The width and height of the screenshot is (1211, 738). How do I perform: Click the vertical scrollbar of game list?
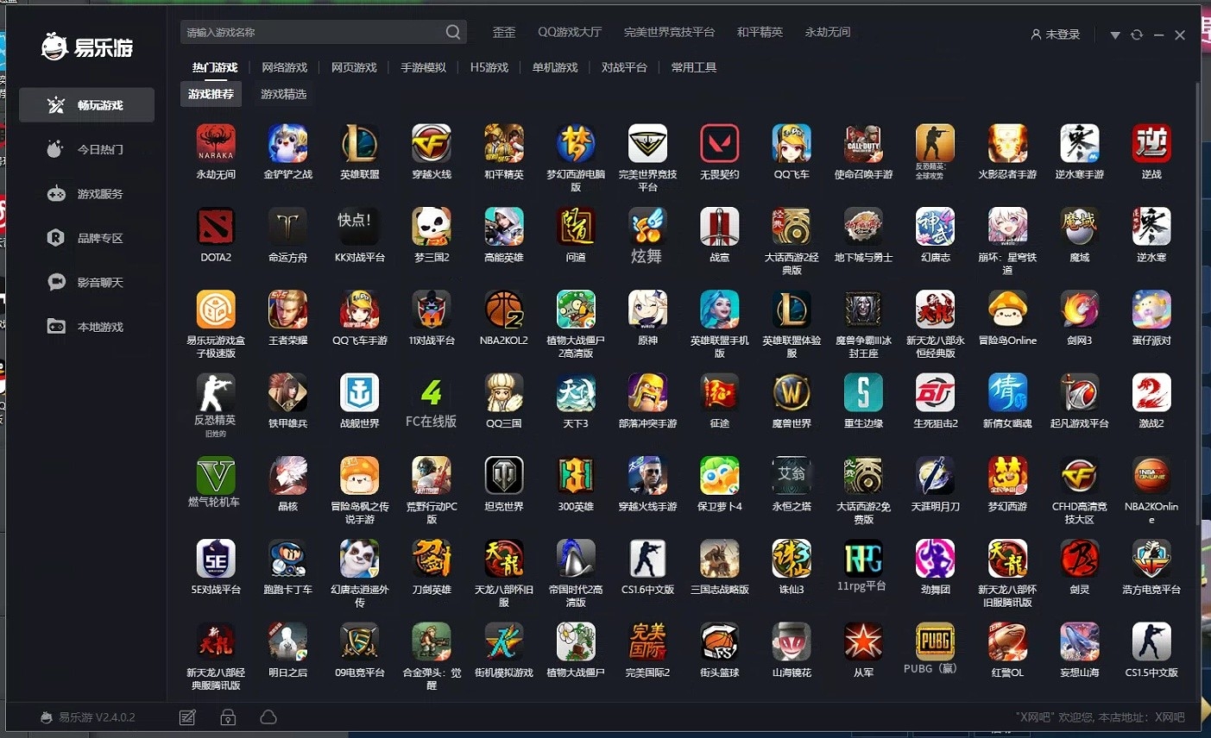coord(1197,302)
